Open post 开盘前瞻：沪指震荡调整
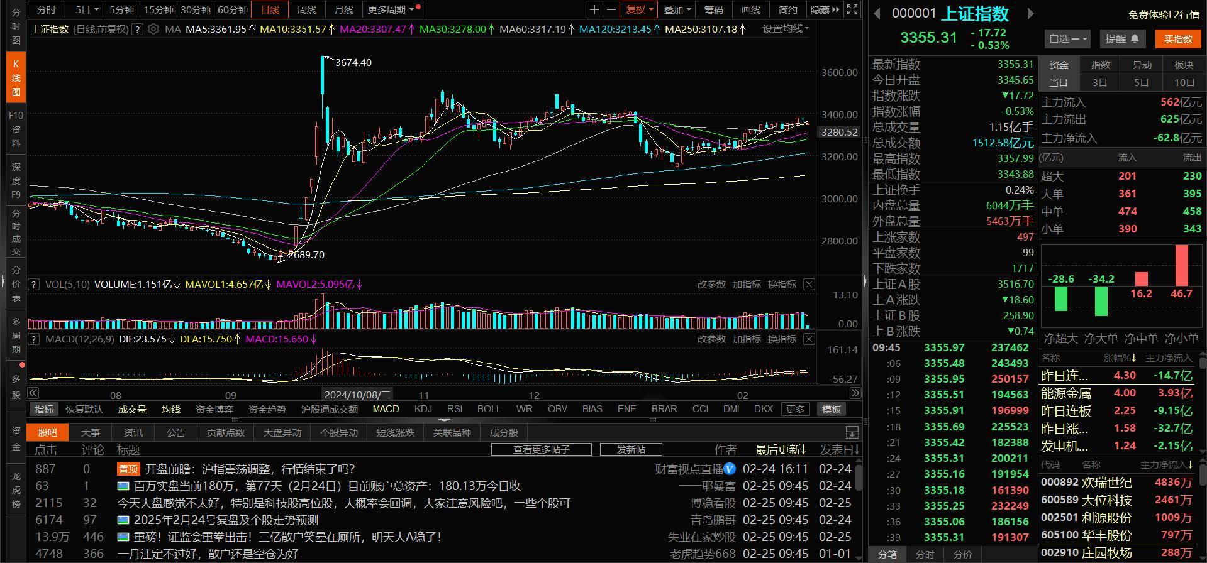The width and height of the screenshot is (1207, 563). 250,469
